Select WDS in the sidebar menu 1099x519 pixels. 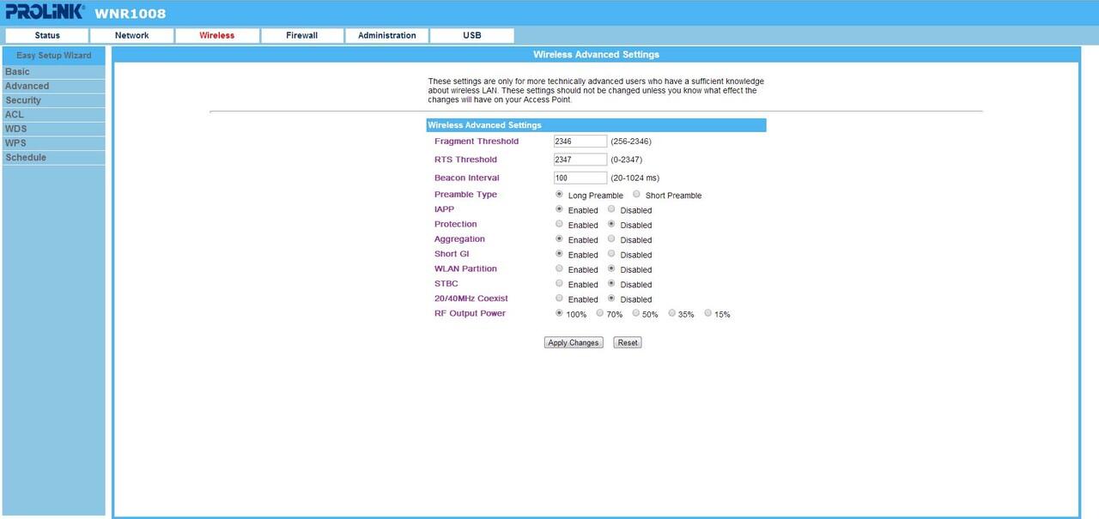pos(15,129)
